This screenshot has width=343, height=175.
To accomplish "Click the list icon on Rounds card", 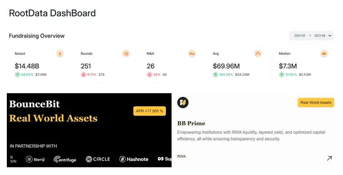I will click(x=126, y=54).
